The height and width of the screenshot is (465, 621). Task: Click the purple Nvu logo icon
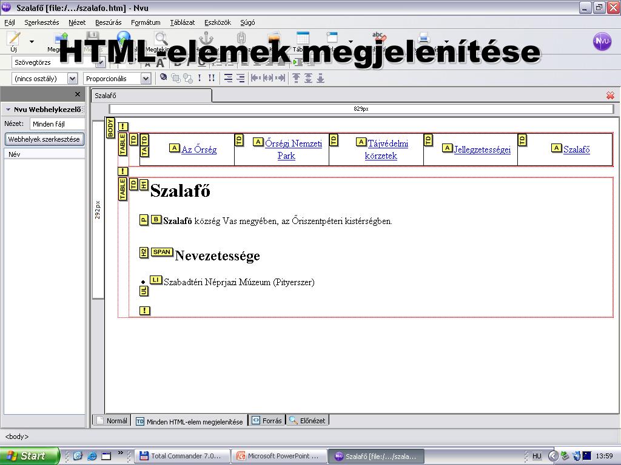(602, 42)
